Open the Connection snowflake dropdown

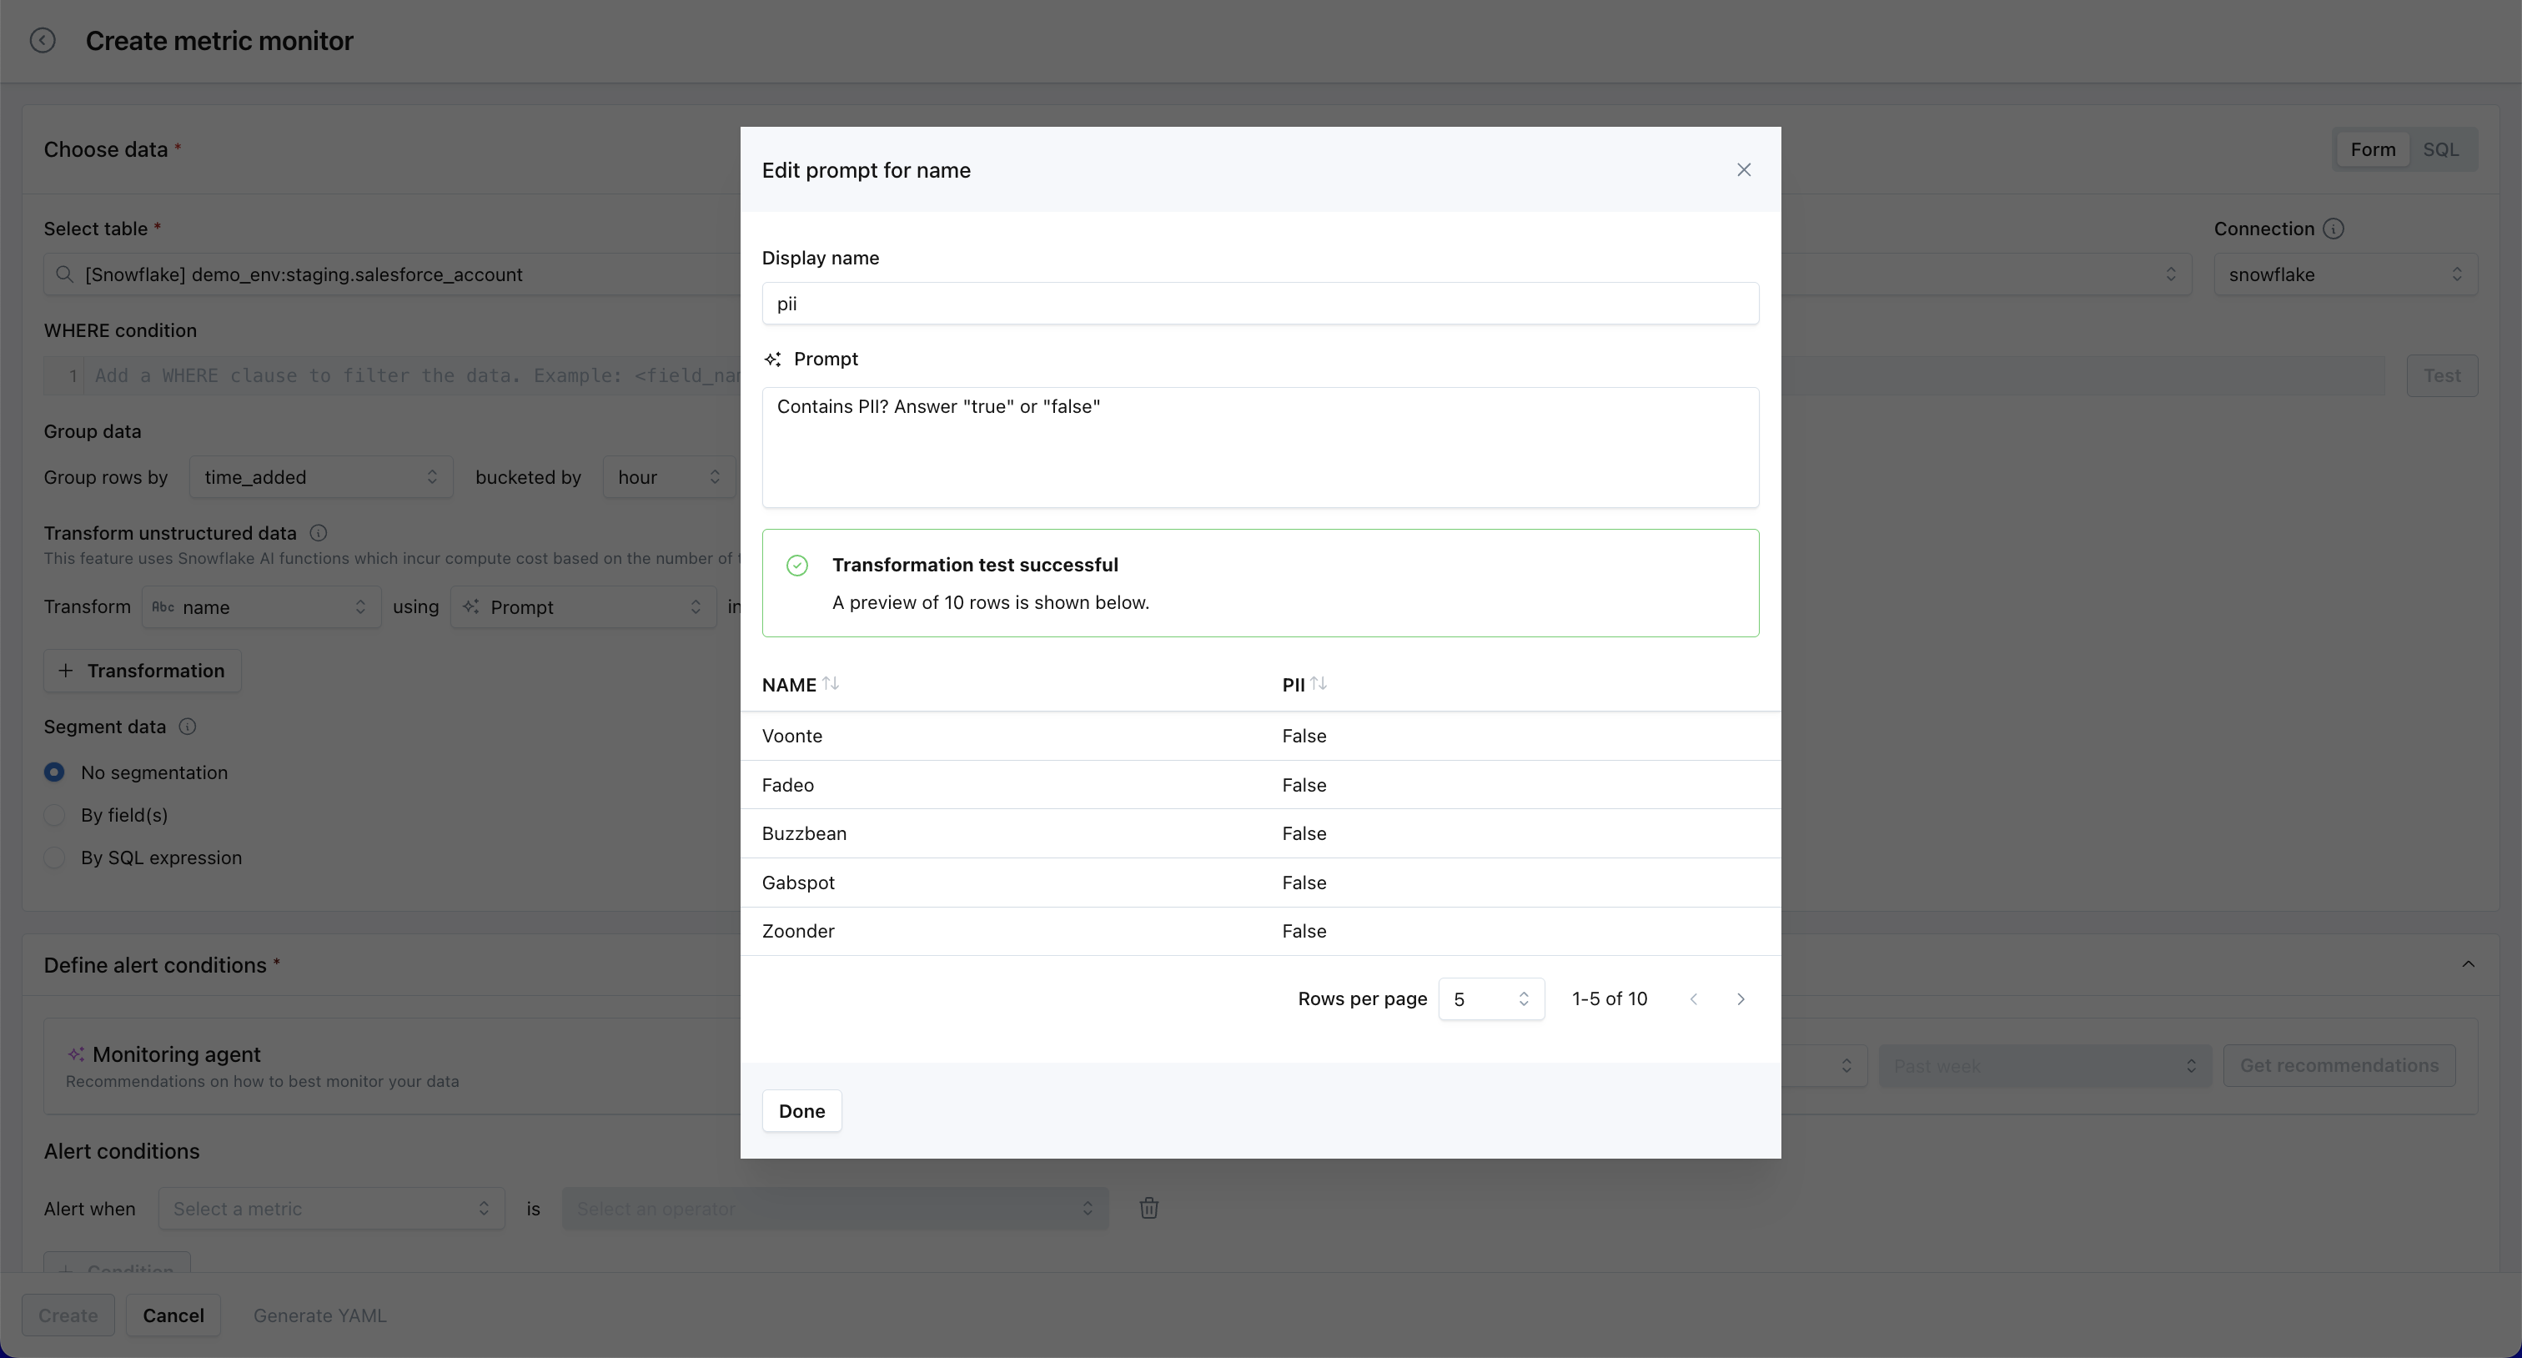[2346, 274]
